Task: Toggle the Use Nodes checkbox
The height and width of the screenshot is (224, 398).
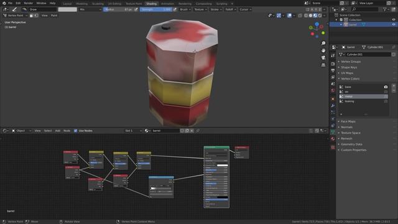Action: 75,131
